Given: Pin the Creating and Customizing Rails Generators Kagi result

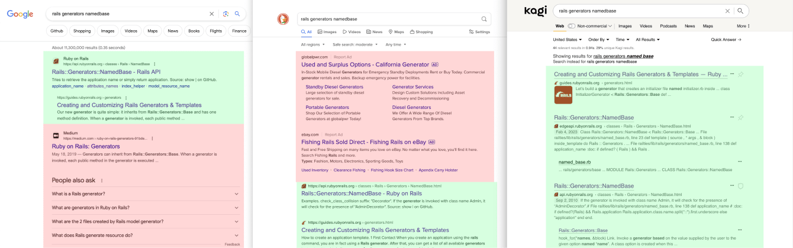Looking at the screenshot, I should pos(740,75).
